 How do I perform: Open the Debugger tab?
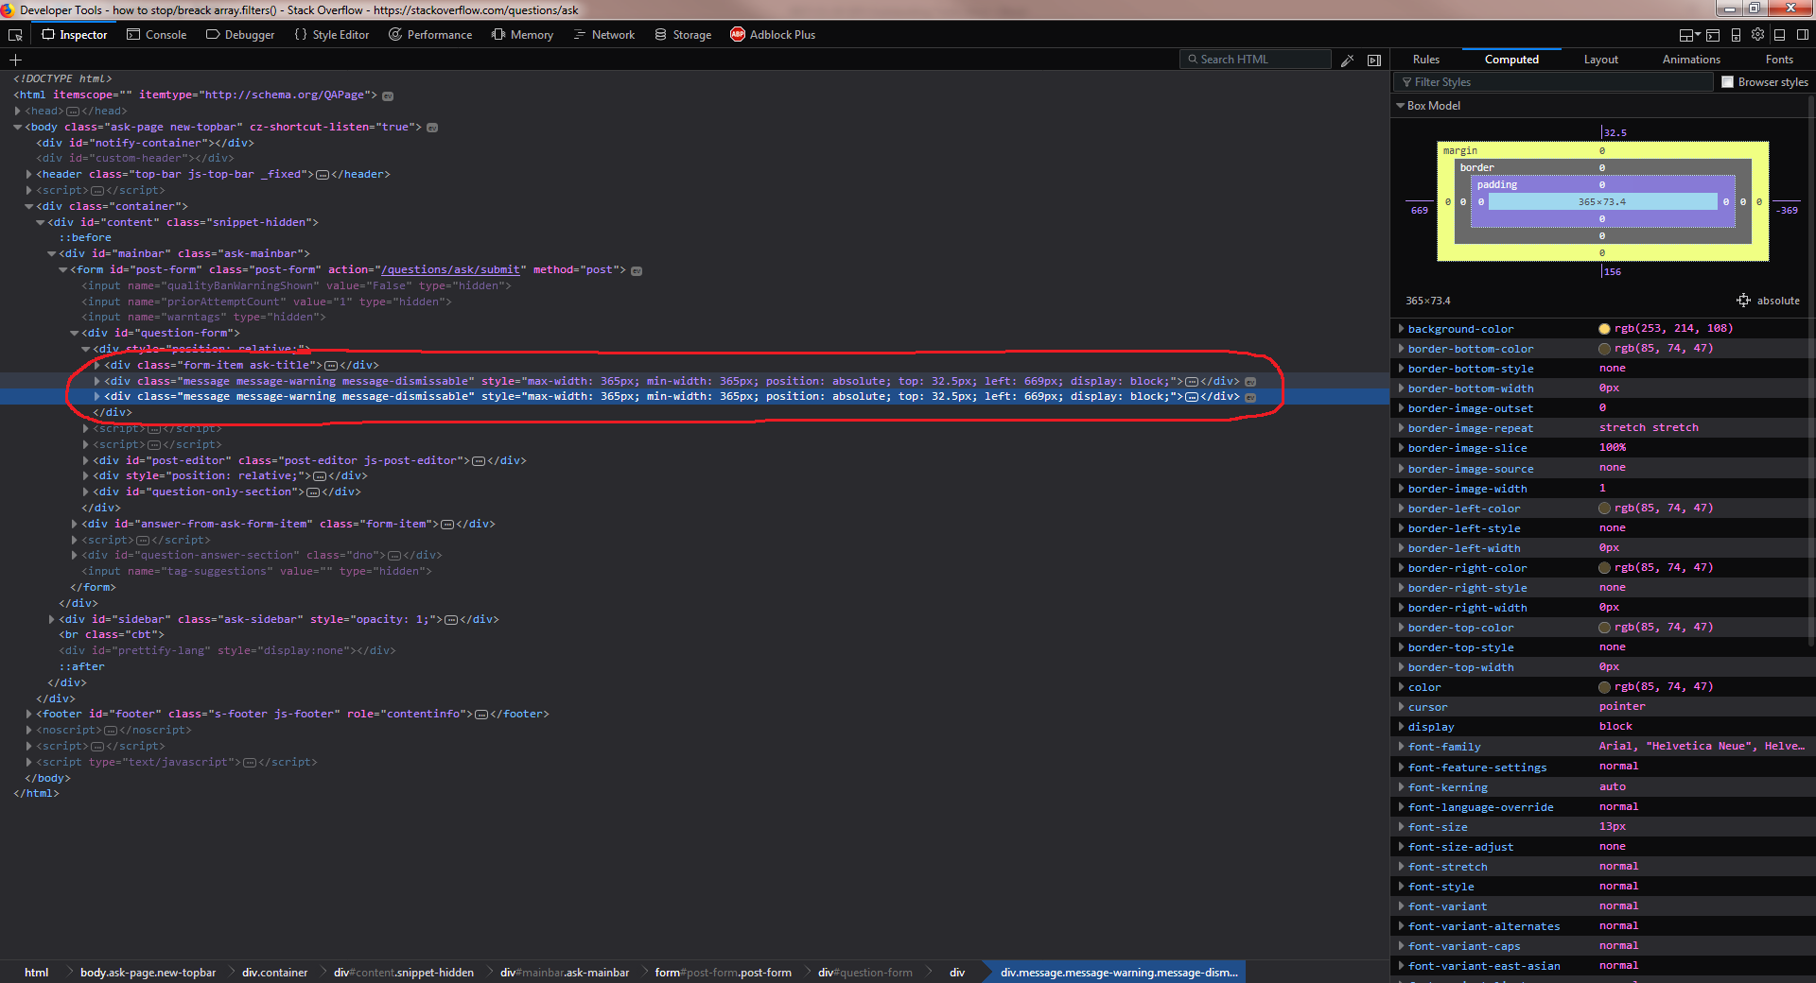[240, 35]
